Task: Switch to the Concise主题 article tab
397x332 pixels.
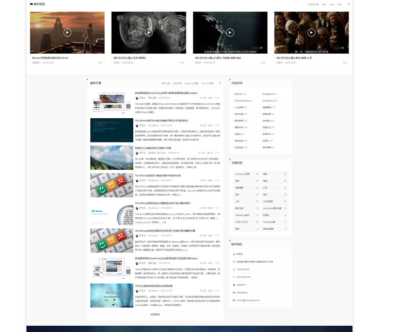Action: pos(207,83)
